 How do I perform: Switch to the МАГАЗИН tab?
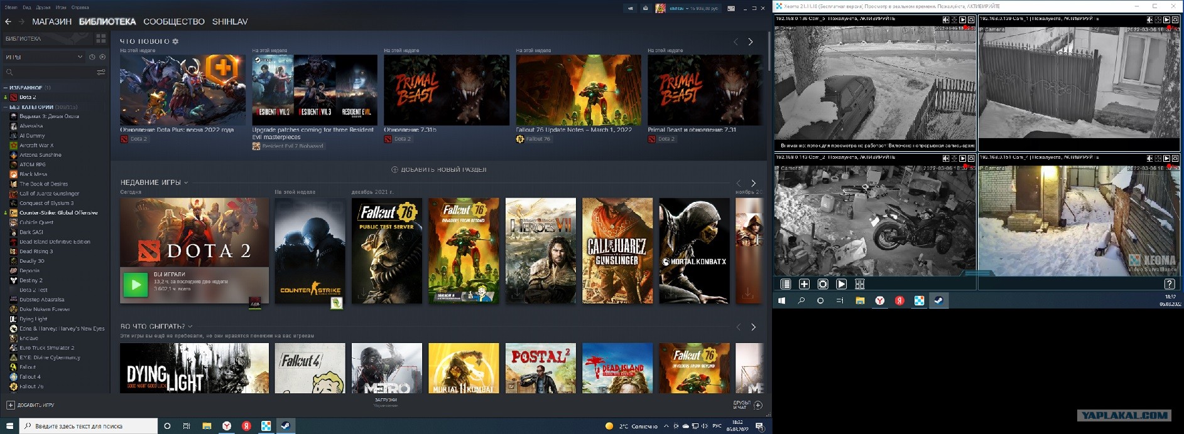(x=52, y=21)
